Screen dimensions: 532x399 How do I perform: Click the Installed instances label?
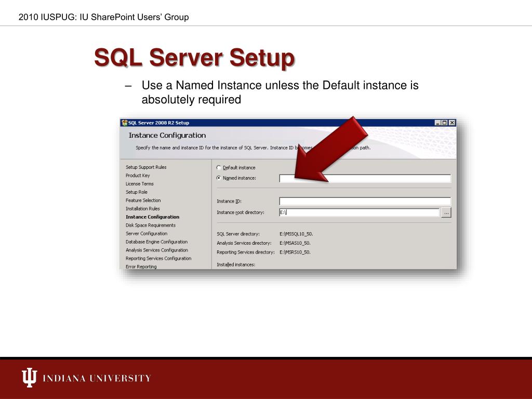[236, 264]
